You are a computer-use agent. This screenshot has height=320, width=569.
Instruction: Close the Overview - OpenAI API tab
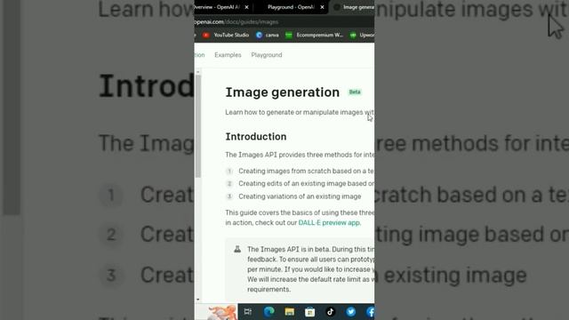pyautogui.click(x=247, y=7)
